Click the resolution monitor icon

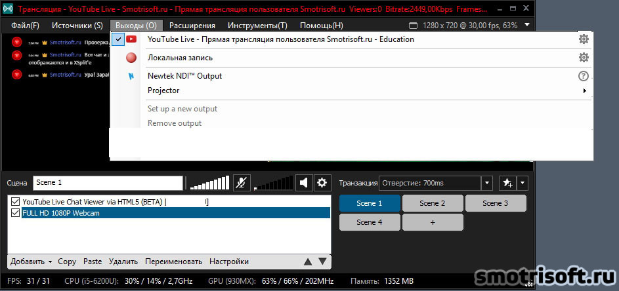pyautogui.click(x=413, y=26)
